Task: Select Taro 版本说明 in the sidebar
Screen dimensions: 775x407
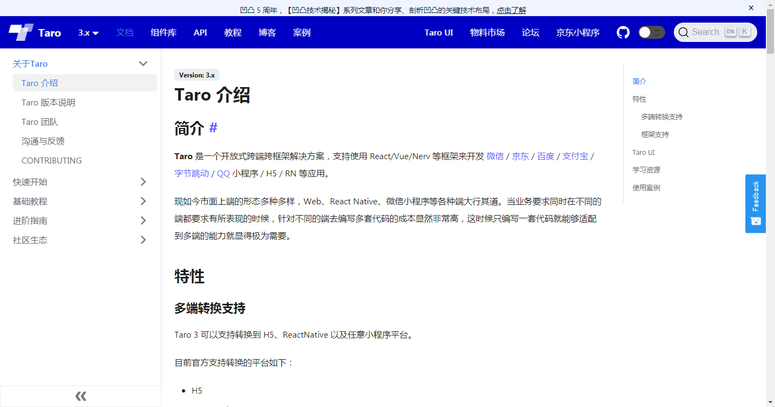Action: [x=85, y=102]
